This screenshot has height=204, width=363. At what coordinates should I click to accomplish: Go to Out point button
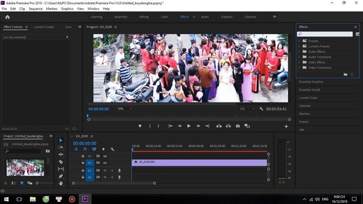207,126
